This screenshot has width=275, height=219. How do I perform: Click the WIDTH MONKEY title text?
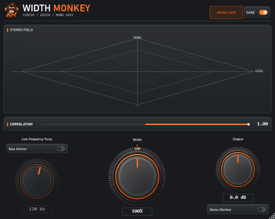tap(56, 8)
